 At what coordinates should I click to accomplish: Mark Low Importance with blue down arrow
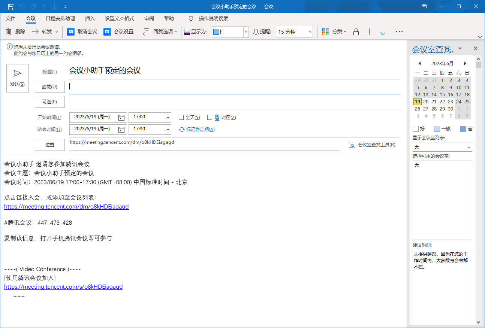[383, 32]
